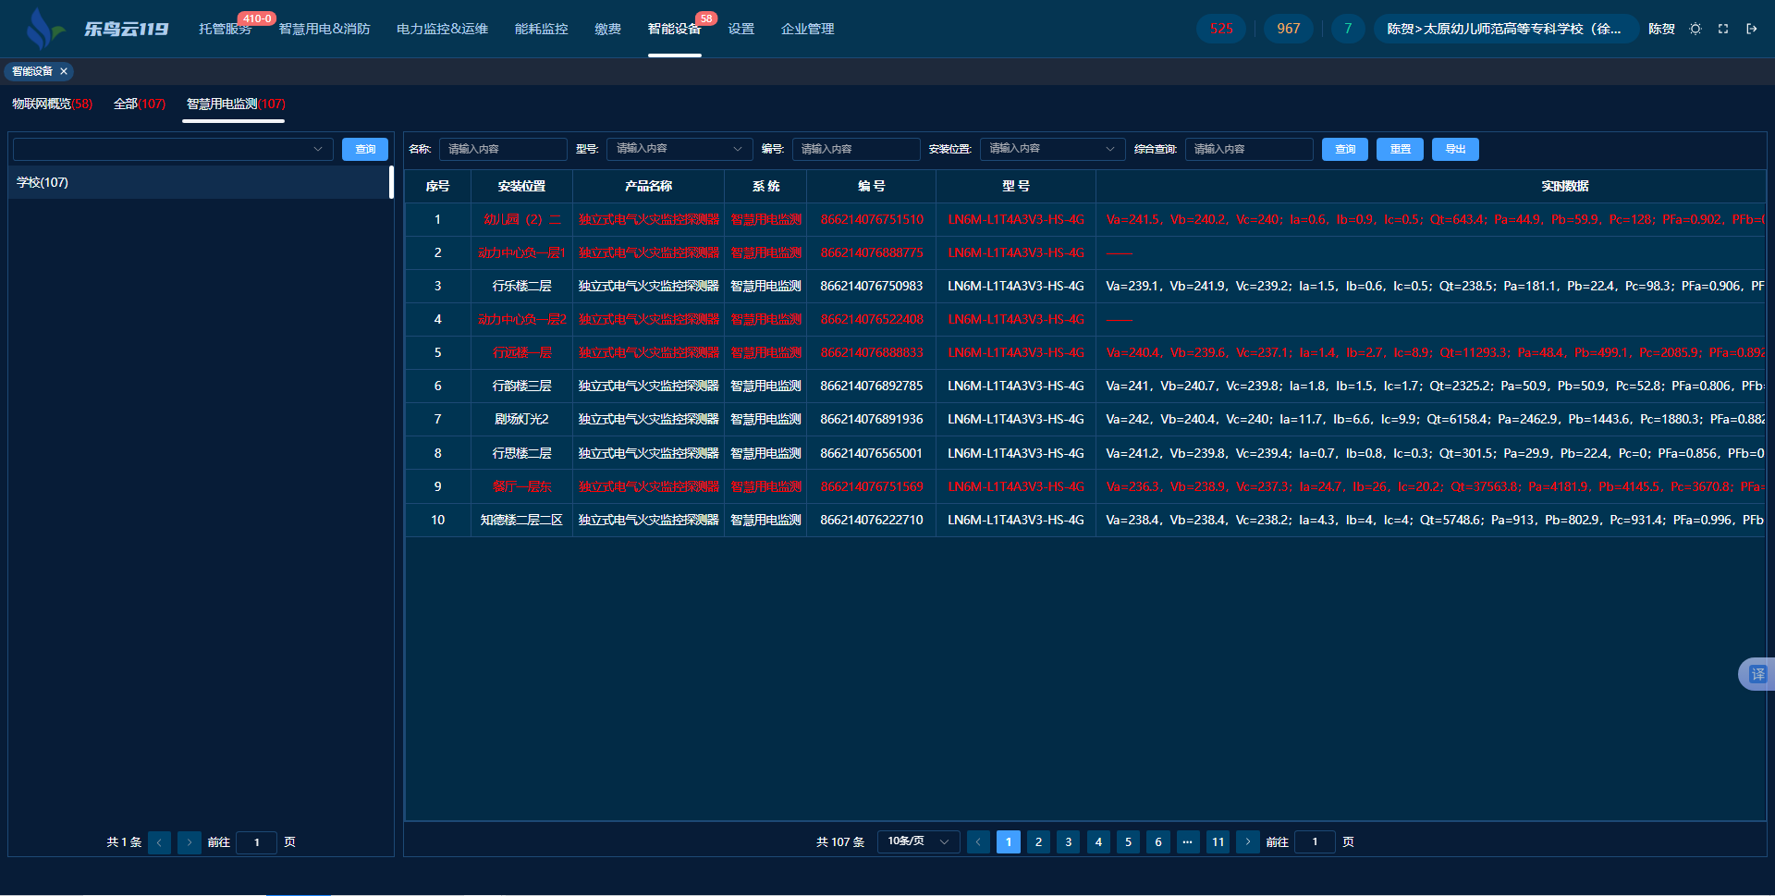This screenshot has height=896, width=1775.
Task: Close the 智能设备 page tag
Action: tap(64, 71)
